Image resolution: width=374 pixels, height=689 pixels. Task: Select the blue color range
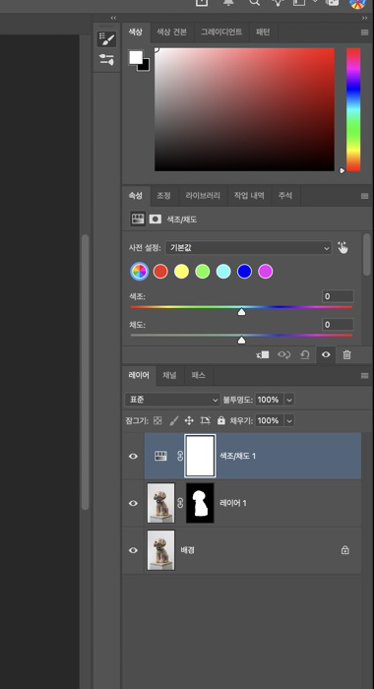coord(244,271)
